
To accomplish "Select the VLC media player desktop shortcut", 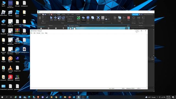I will tap(10, 69).
